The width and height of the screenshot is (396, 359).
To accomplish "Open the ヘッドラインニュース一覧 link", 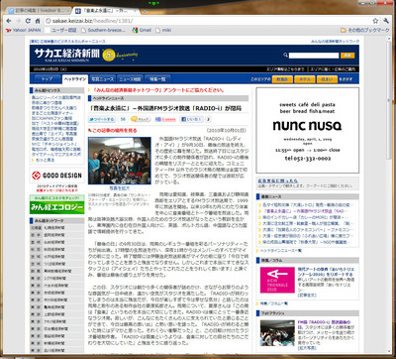I will tap(280, 251).
